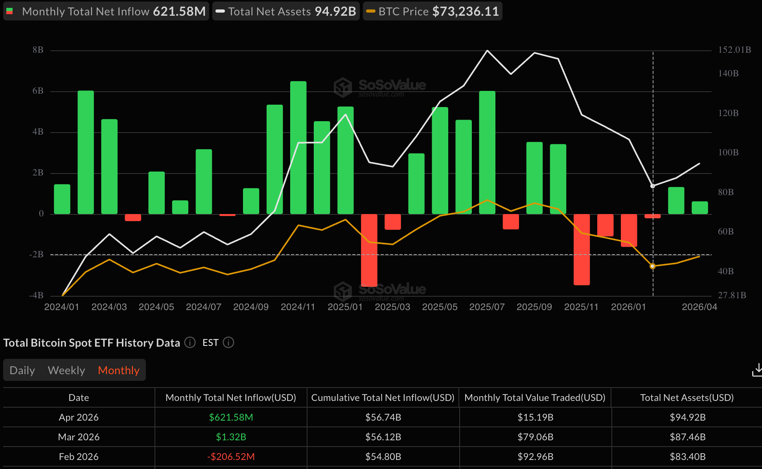This screenshot has width=762, height=469.
Task: Click Monthly Total Net Inflow(USD) column header
Action: point(231,398)
